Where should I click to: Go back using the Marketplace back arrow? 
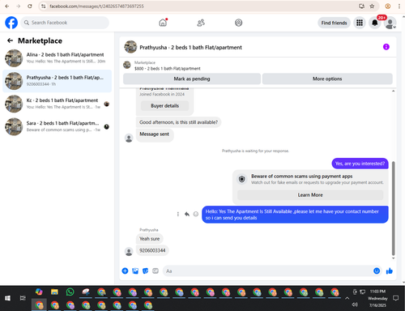pyautogui.click(x=10, y=40)
